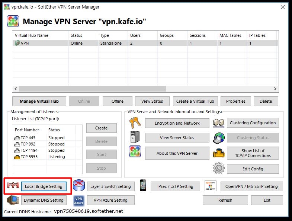Click the Port Number column header
Viewport: 292px width, 221px height.
point(29,130)
